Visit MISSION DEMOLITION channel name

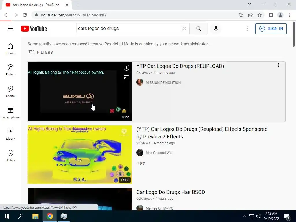coord(163,82)
